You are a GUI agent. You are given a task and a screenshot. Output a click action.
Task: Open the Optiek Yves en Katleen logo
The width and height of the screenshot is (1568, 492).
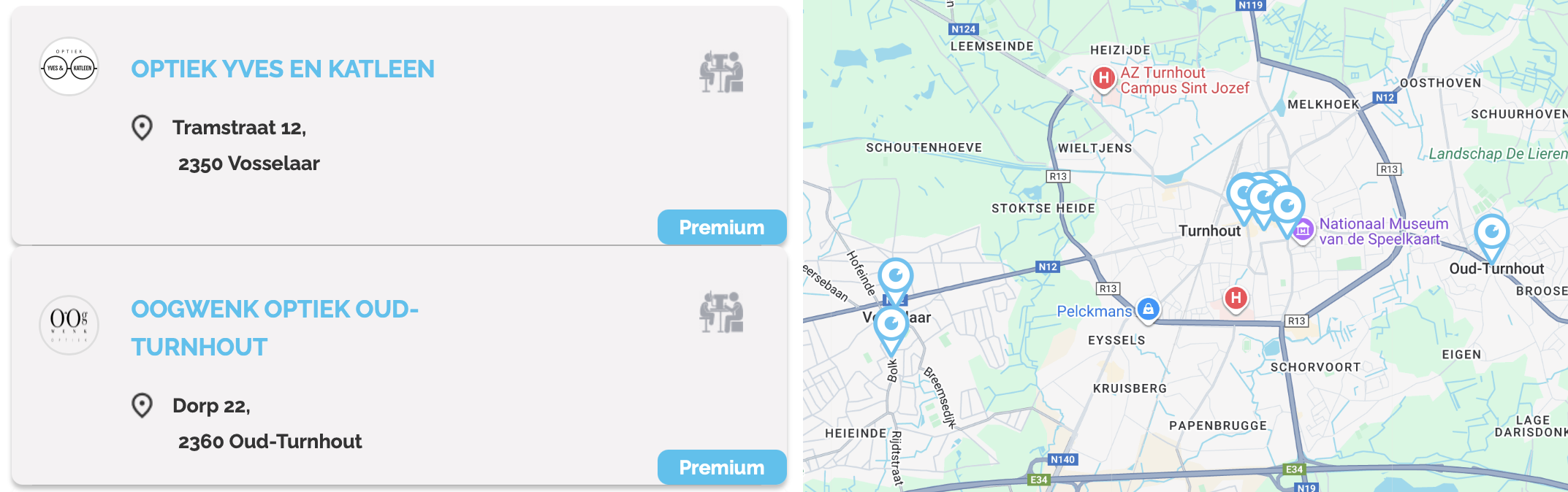click(69, 67)
